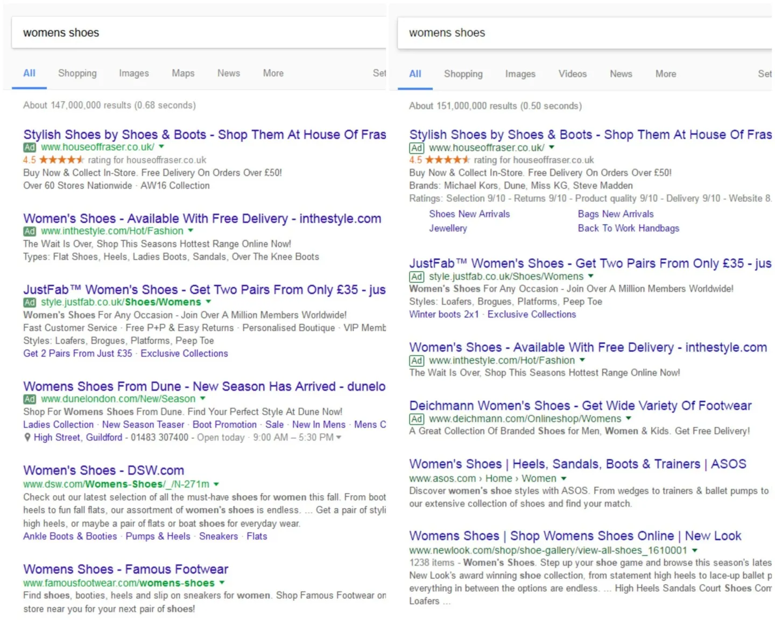Click the Ad badge beside www.dunelondon.com/New/Season
775x623 pixels.
[30, 399]
